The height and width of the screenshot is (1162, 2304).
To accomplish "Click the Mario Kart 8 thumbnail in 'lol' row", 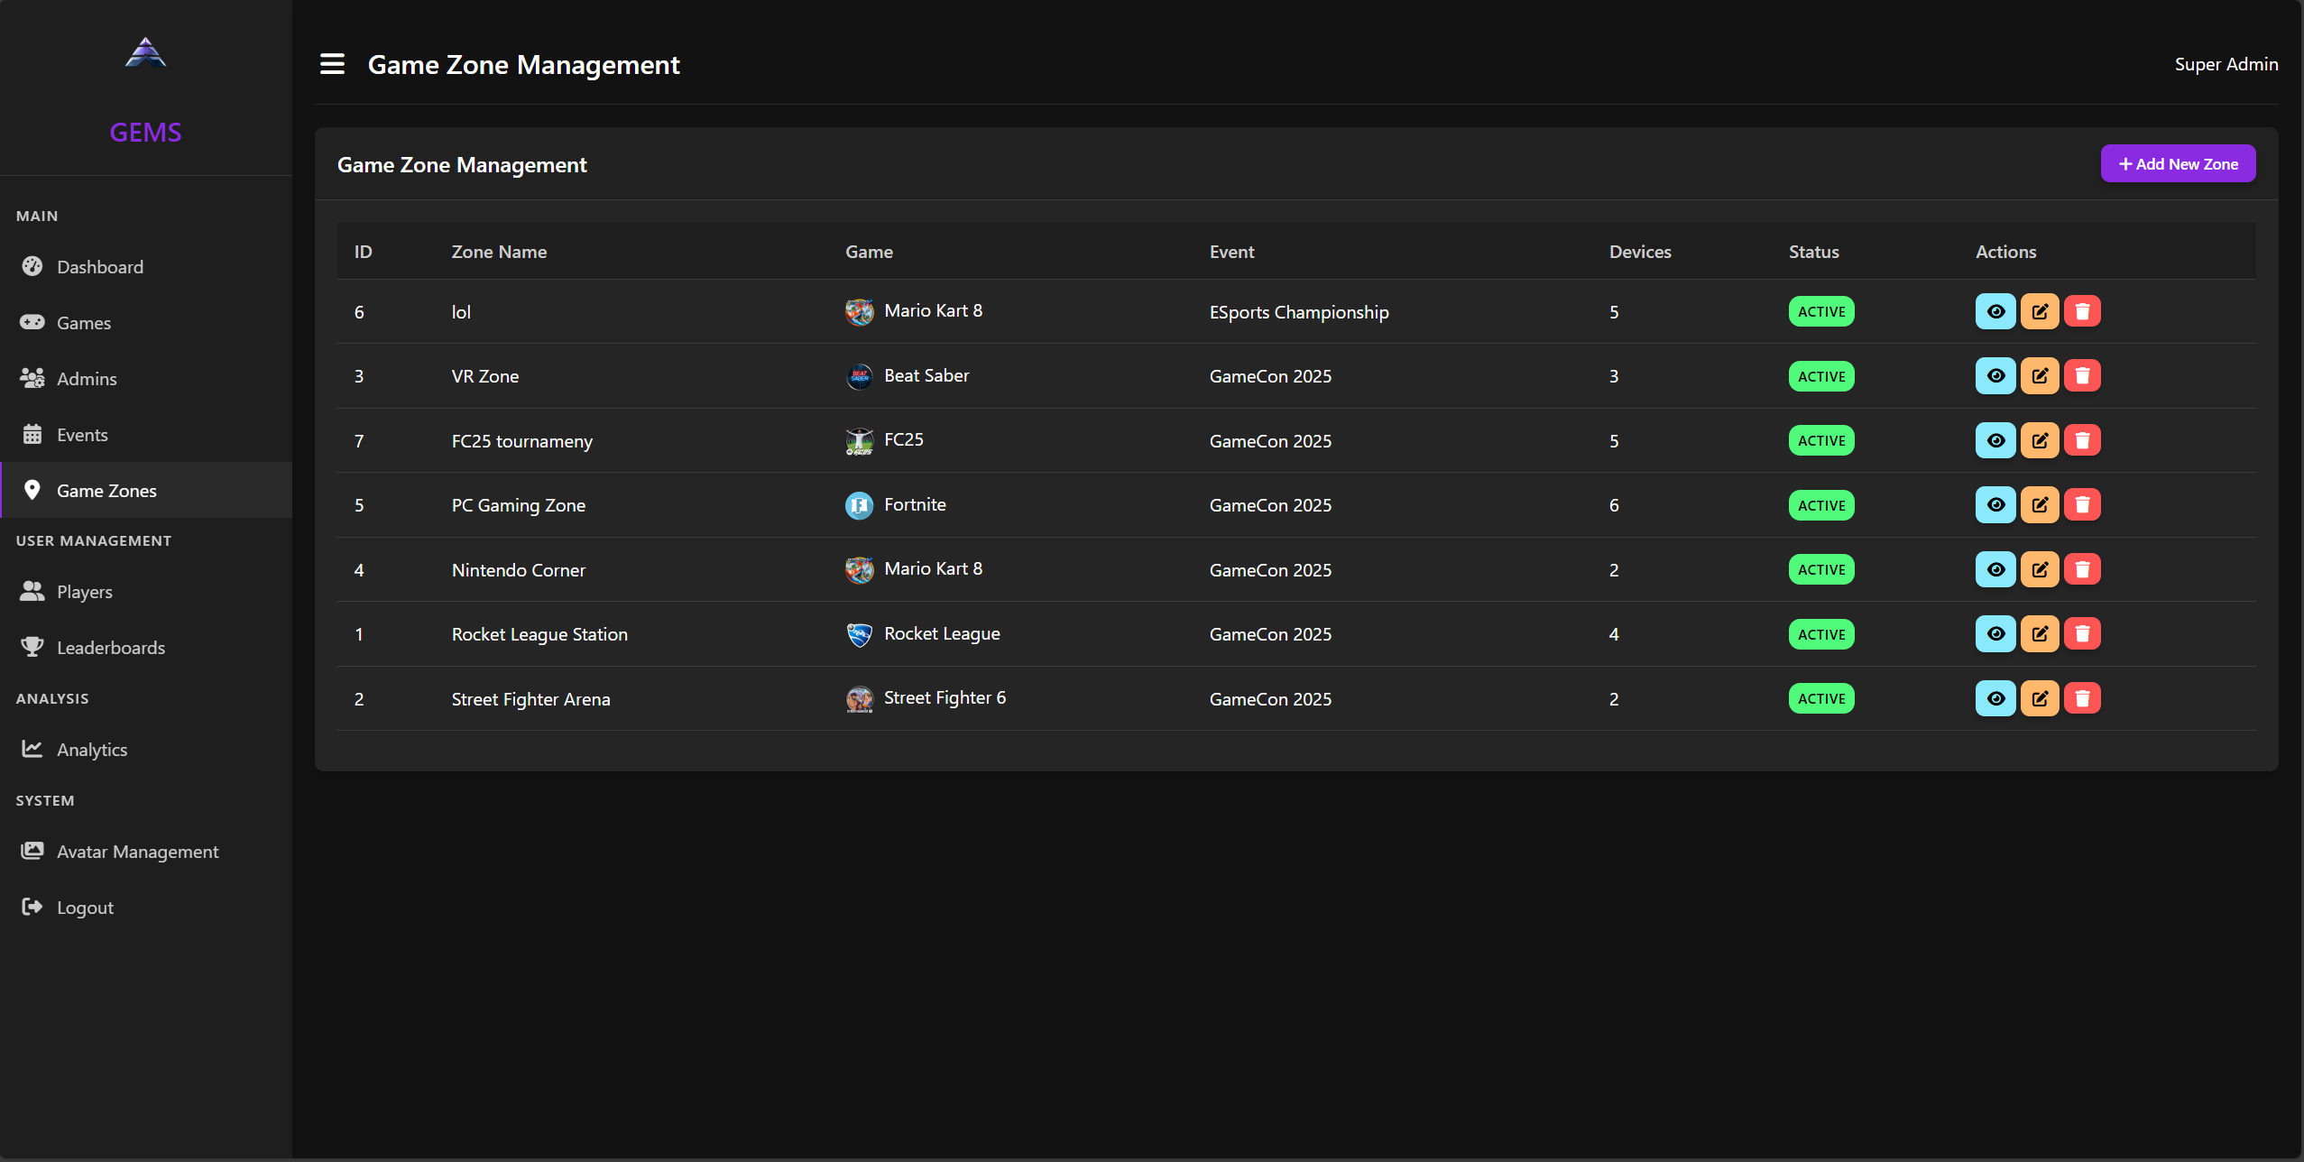I will click(x=859, y=312).
